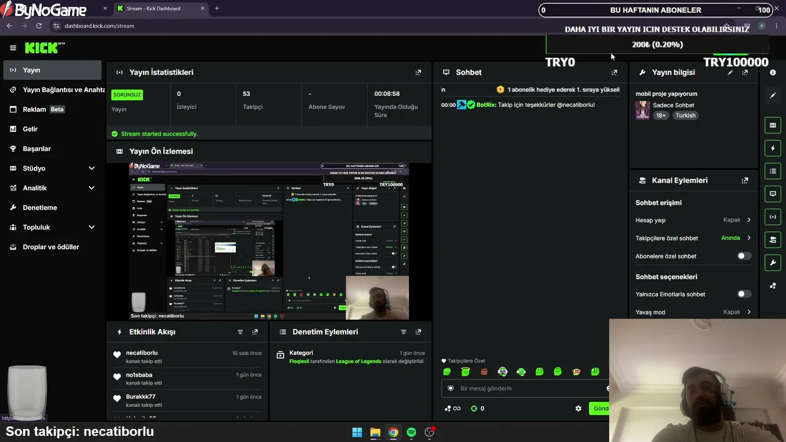
Task: Toggle chat widget icon in right sidebar
Action: 773,194
